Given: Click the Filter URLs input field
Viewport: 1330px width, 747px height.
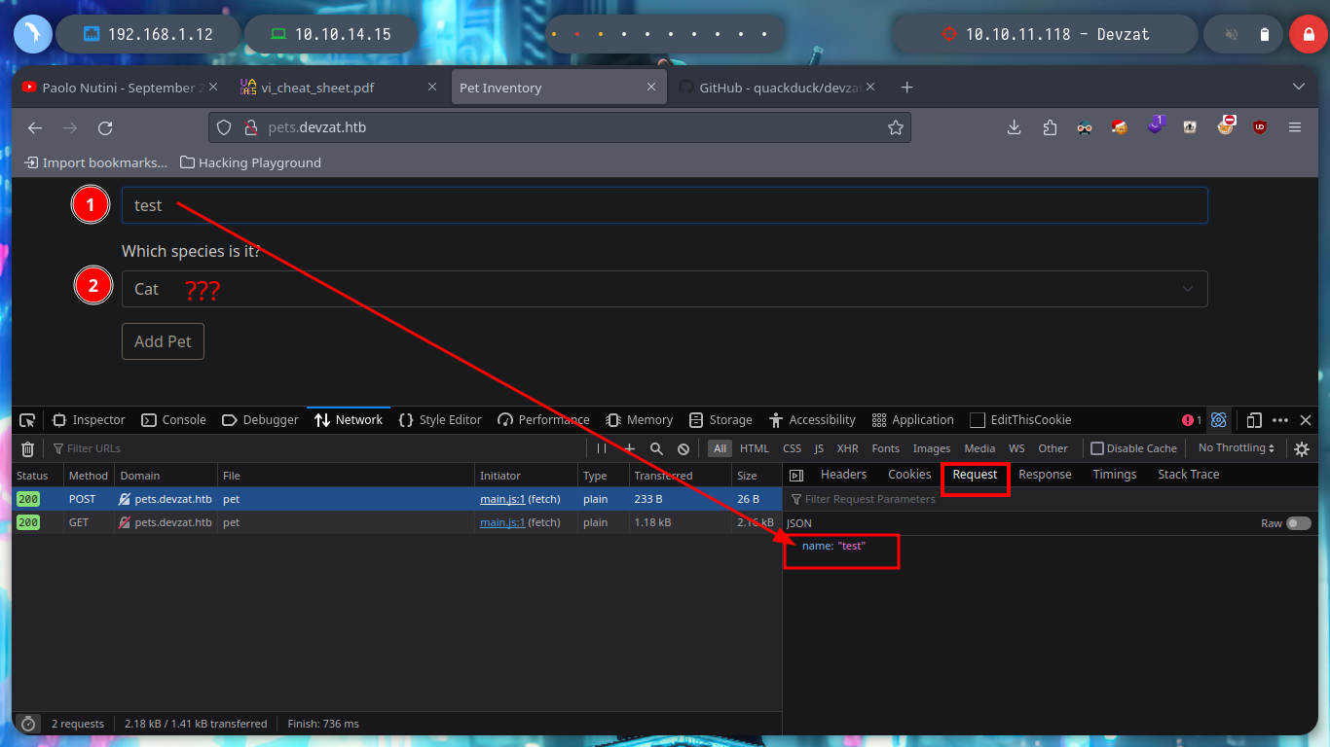Looking at the screenshot, I should pos(316,448).
